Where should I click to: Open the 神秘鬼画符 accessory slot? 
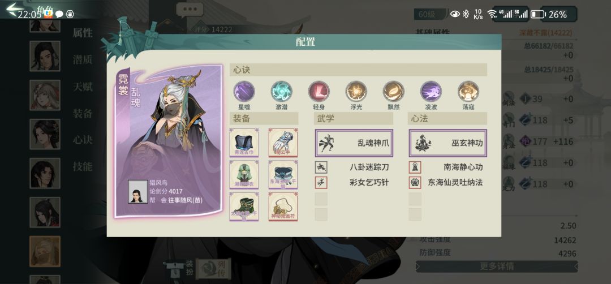tap(283, 206)
